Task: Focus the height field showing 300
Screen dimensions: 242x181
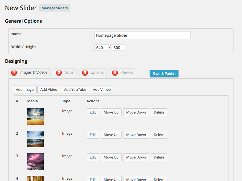Action: [118, 48]
